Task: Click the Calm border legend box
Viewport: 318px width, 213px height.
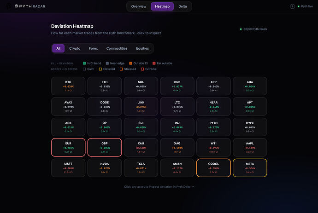Action: [84, 69]
